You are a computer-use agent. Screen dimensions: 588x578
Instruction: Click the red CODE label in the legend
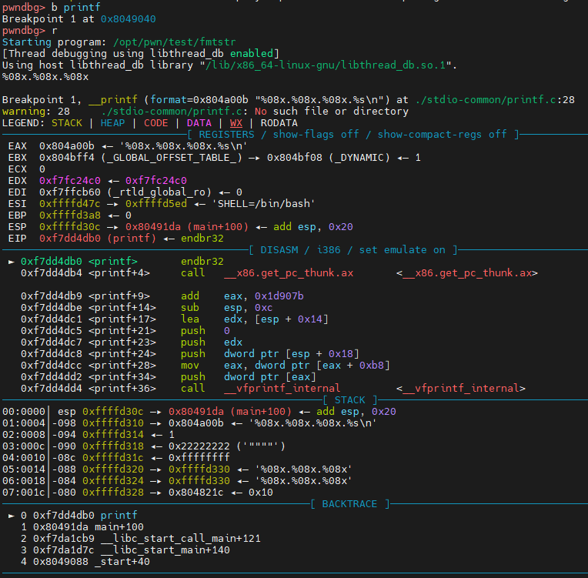tap(155, 122)
